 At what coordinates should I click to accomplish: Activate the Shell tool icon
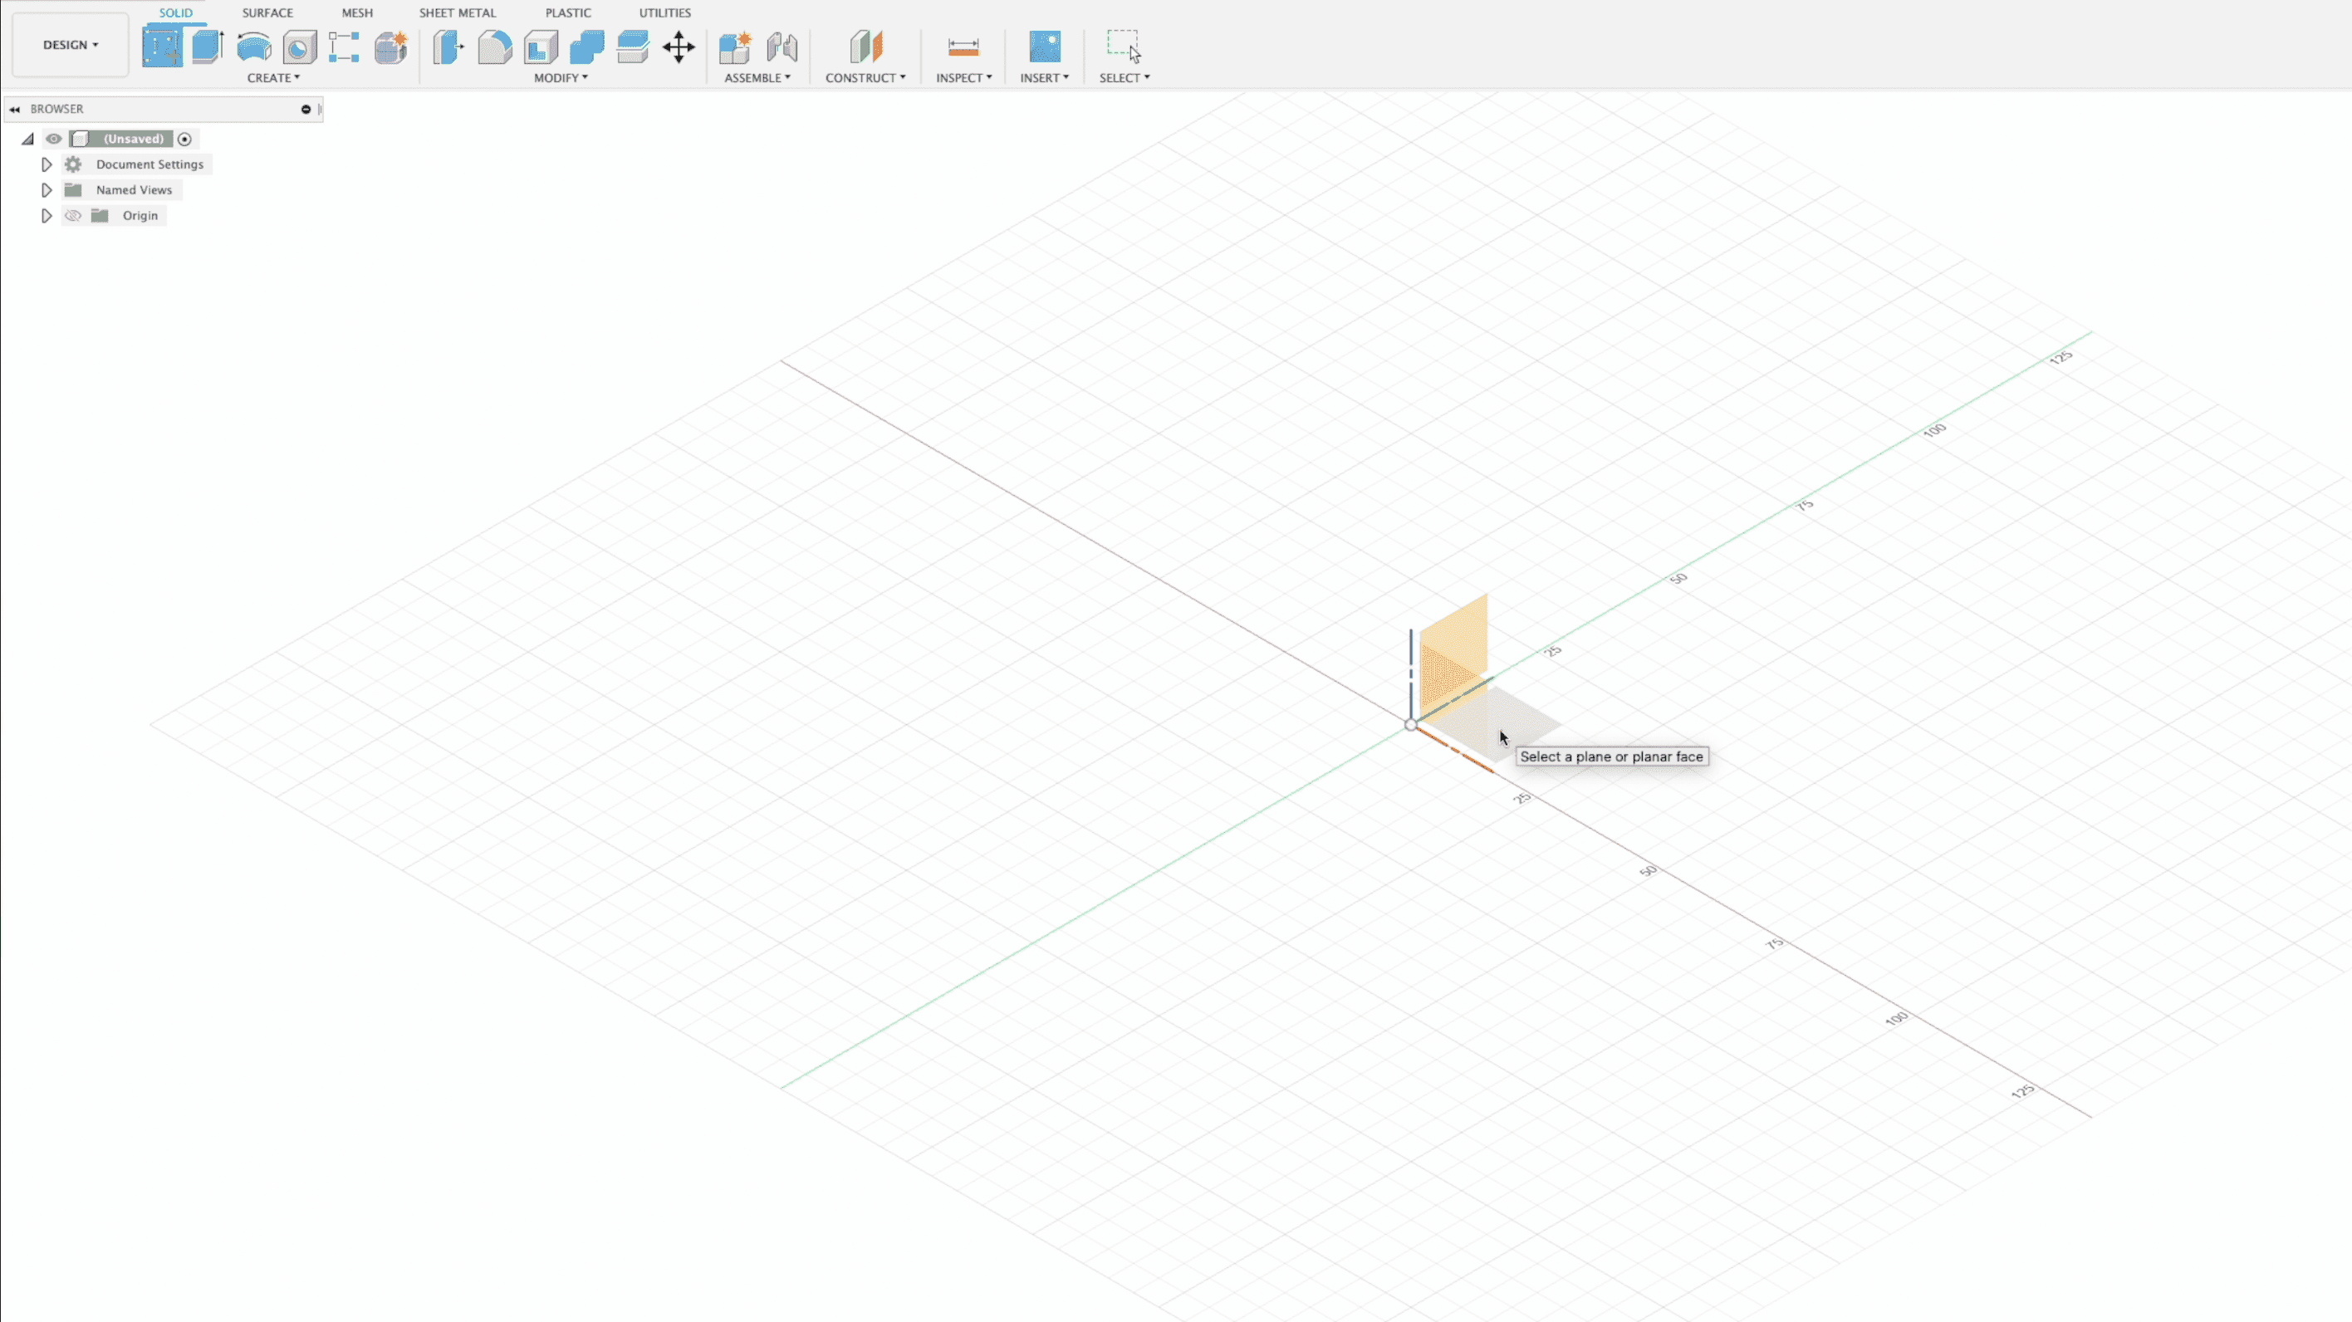(x=541, y=47)
